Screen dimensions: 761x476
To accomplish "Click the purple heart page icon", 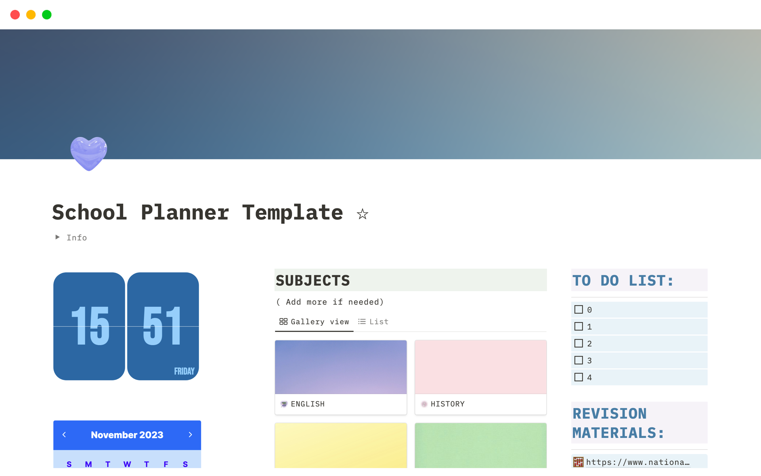I will pyautogui.click(x=89, y=154).
